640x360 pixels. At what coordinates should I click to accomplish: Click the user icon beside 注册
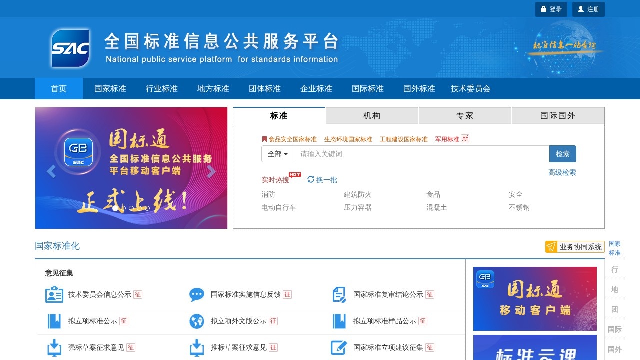(x=581, y=9)
